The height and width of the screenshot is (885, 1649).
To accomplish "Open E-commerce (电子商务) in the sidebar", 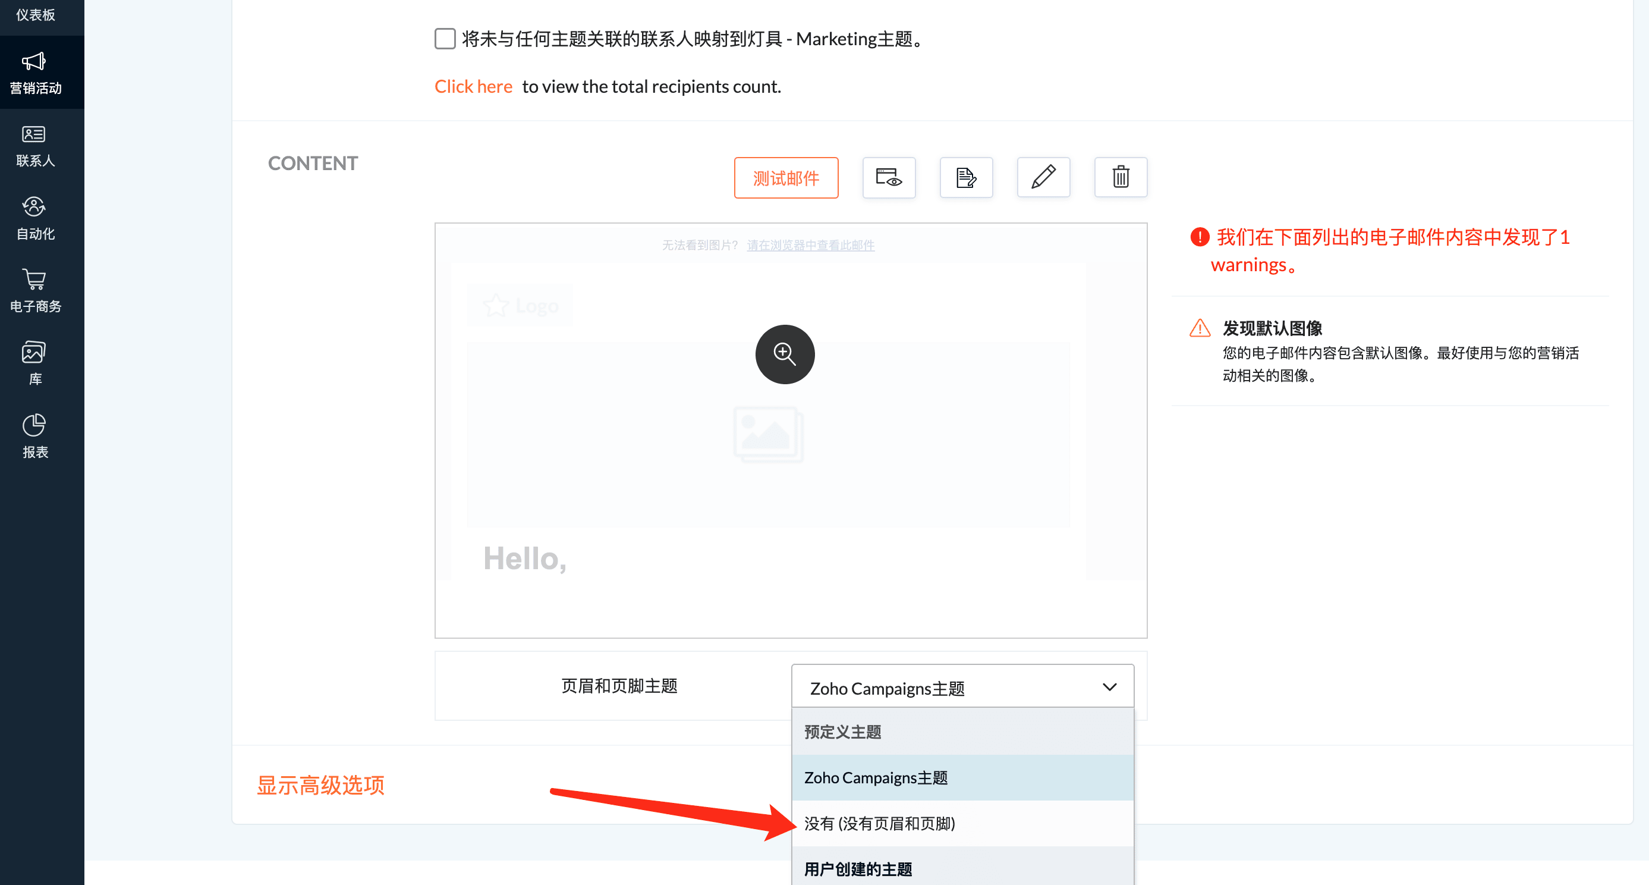I will tap(35, 291).
